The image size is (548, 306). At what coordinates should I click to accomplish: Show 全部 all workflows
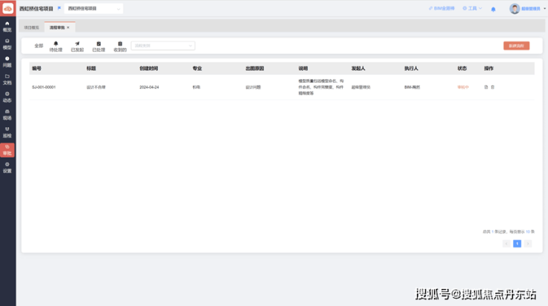click(39, 46)
